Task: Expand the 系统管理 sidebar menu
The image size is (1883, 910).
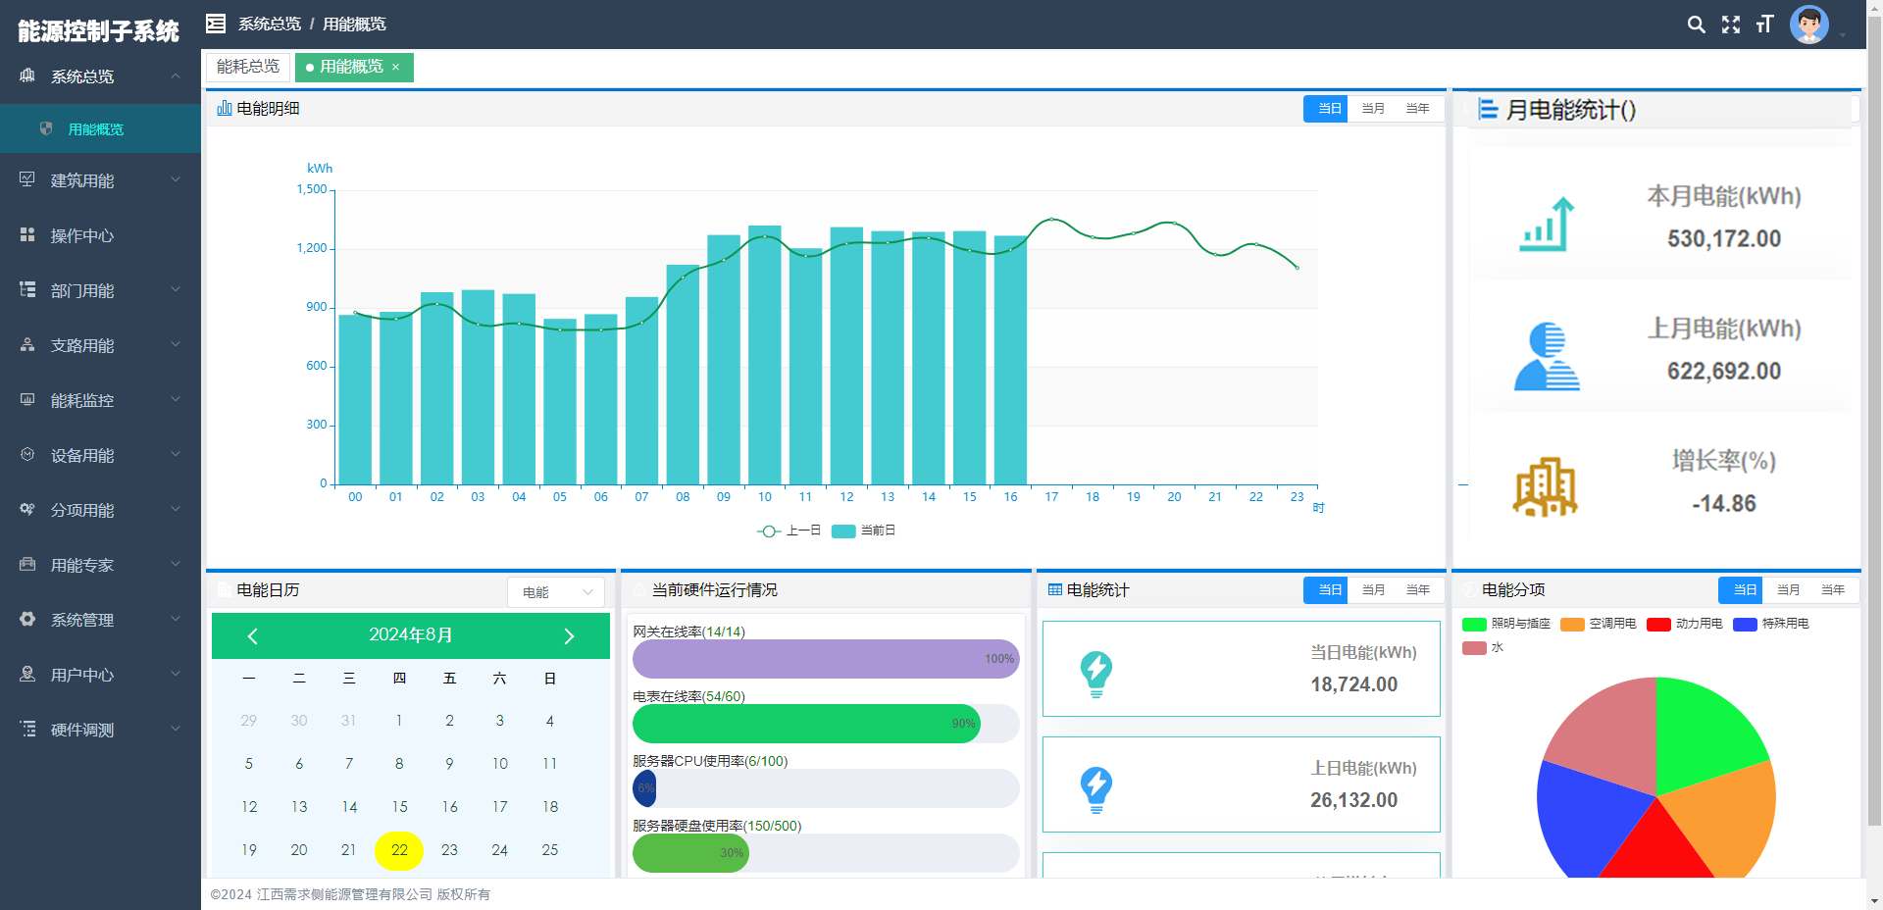Action: [x=100, y=620]
